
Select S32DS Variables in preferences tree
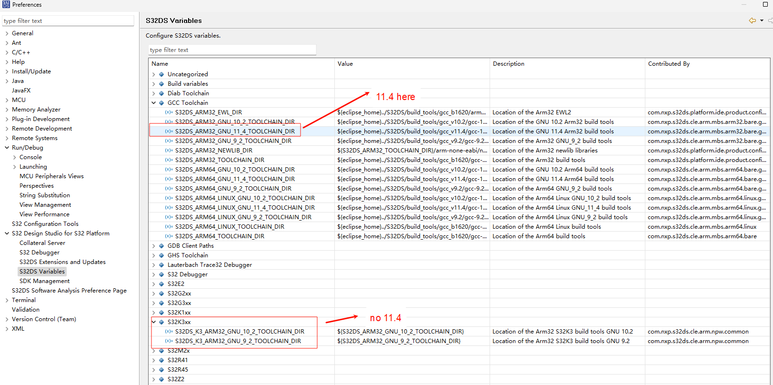coord(42,272)
